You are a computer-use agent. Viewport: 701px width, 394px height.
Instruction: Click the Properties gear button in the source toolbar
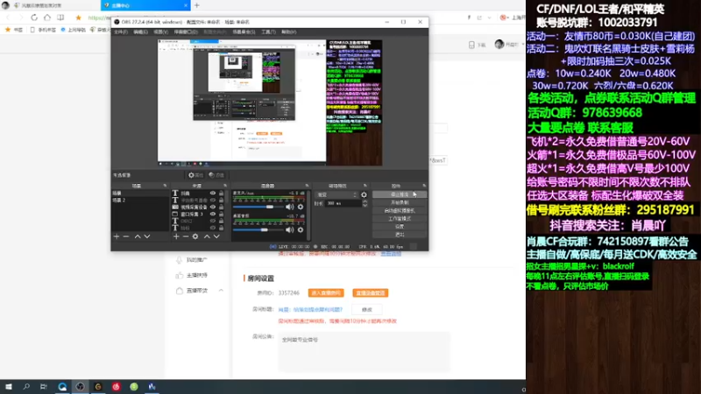[195, 175]
